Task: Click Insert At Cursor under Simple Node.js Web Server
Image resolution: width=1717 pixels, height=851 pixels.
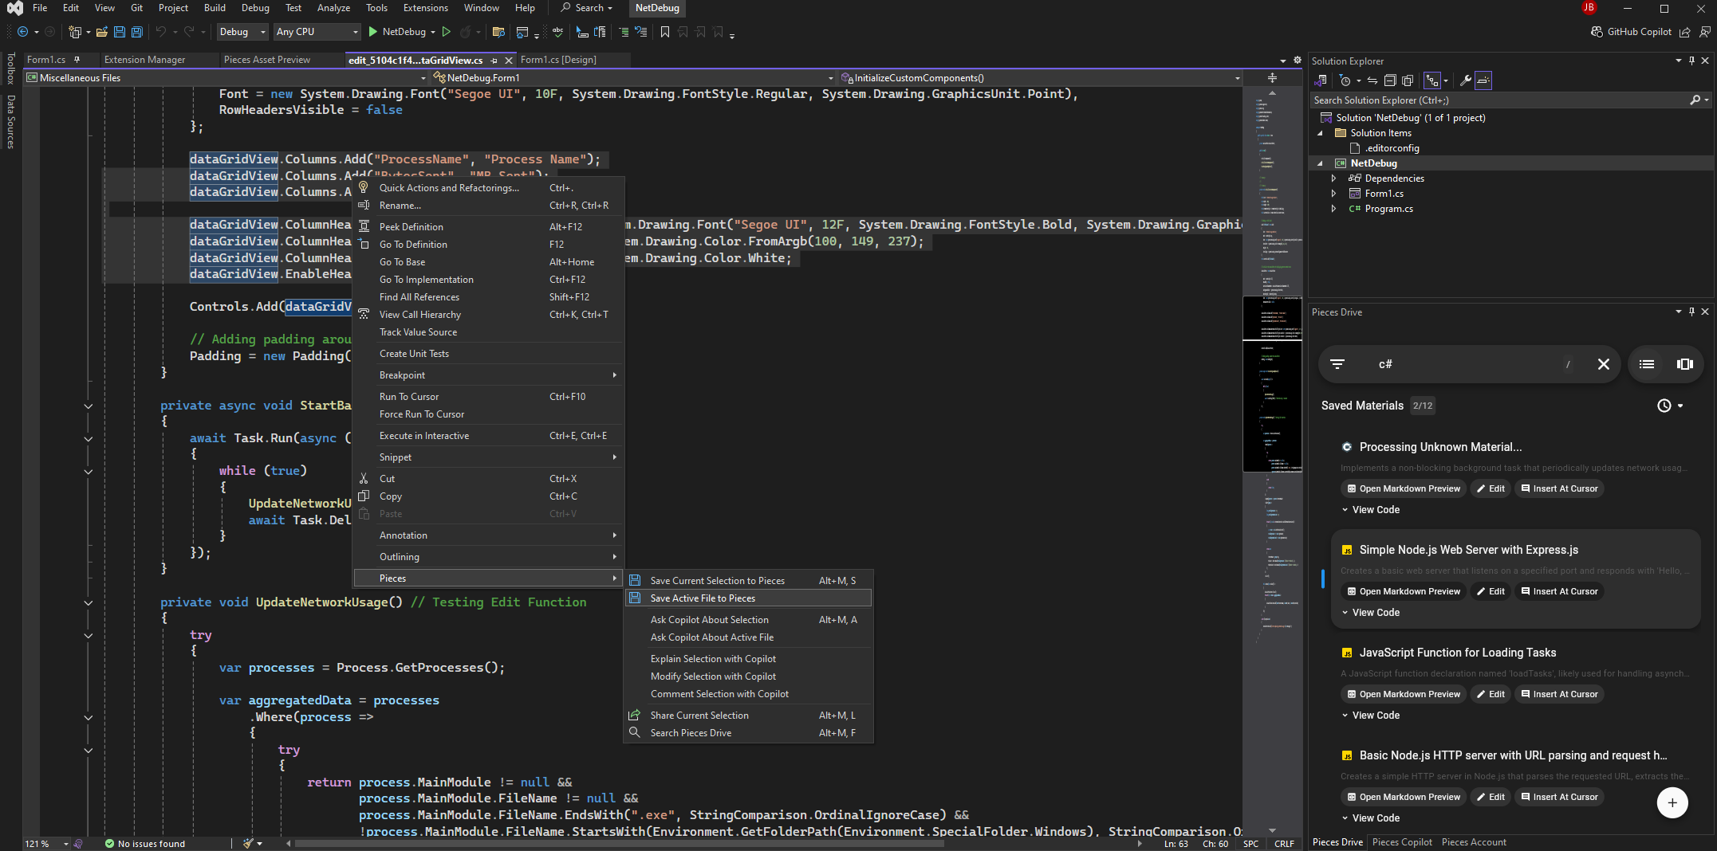Action: 1560,591
